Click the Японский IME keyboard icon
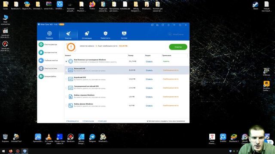Viewport: 275px width, 154px height. [x=70, y=70]
